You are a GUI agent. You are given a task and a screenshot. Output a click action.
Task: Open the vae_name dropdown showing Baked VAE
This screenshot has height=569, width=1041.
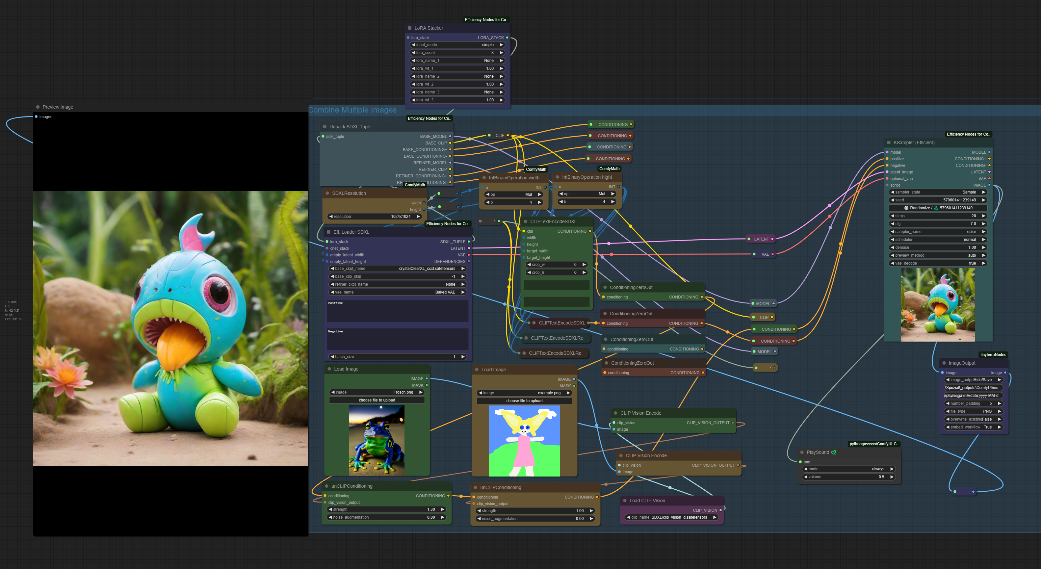point(398,292)
